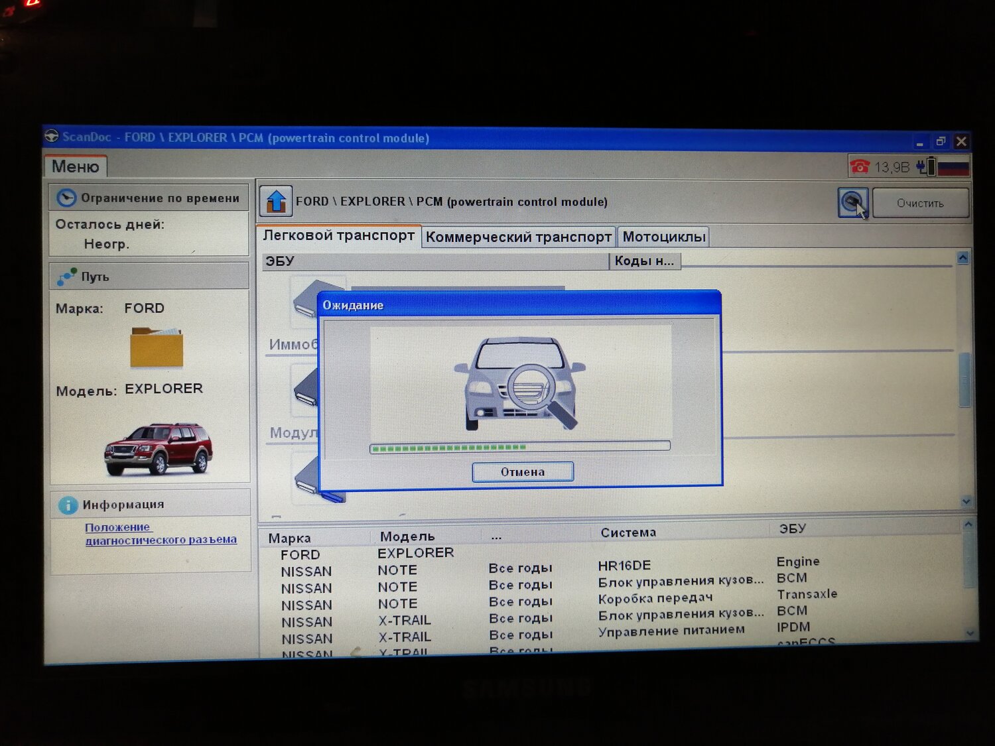Select the Управление питанием system entry

[671, 630]
